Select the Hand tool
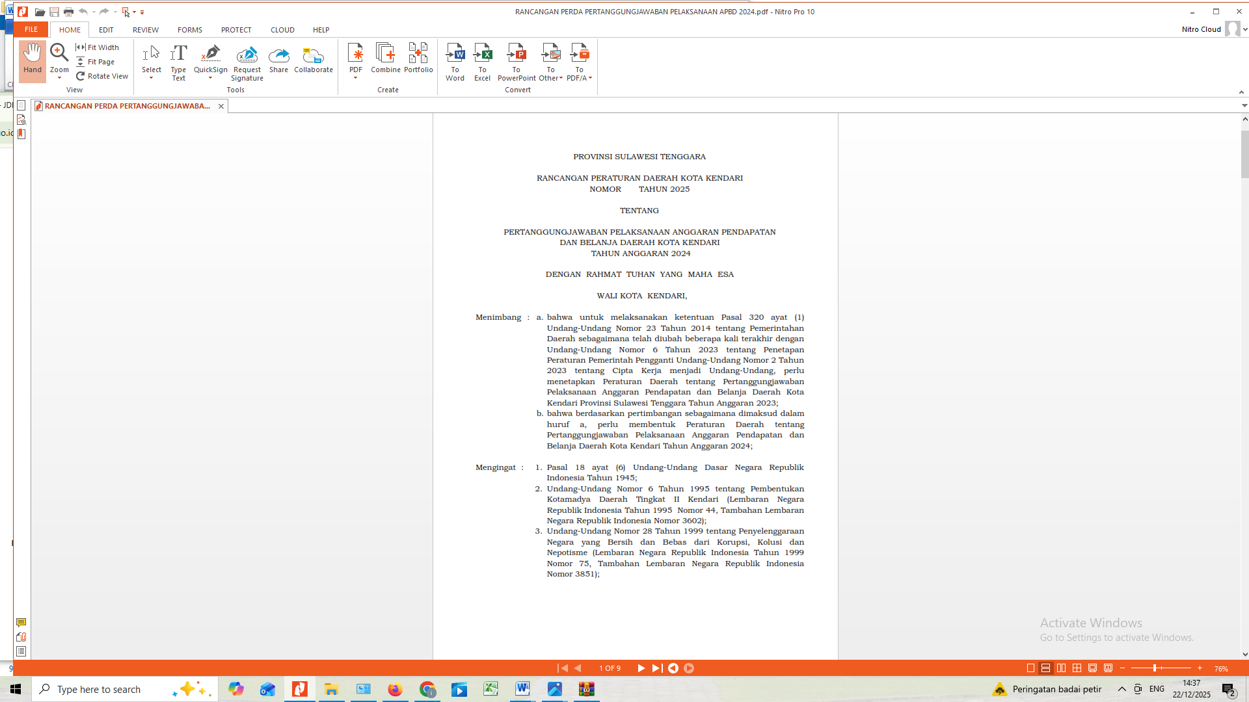1249x702 pixels. 32,60
